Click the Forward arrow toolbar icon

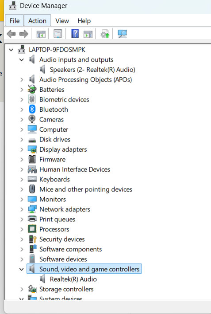click(24, 34)
